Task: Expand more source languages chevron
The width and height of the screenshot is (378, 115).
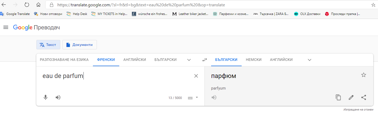Action: point(189,60)
